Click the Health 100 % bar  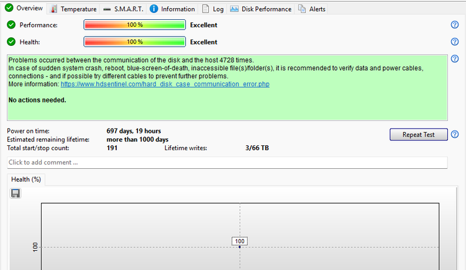point(135,42)
